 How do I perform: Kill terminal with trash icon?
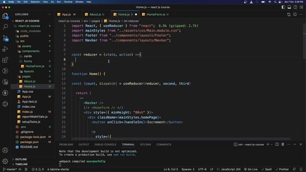[283, 144]
